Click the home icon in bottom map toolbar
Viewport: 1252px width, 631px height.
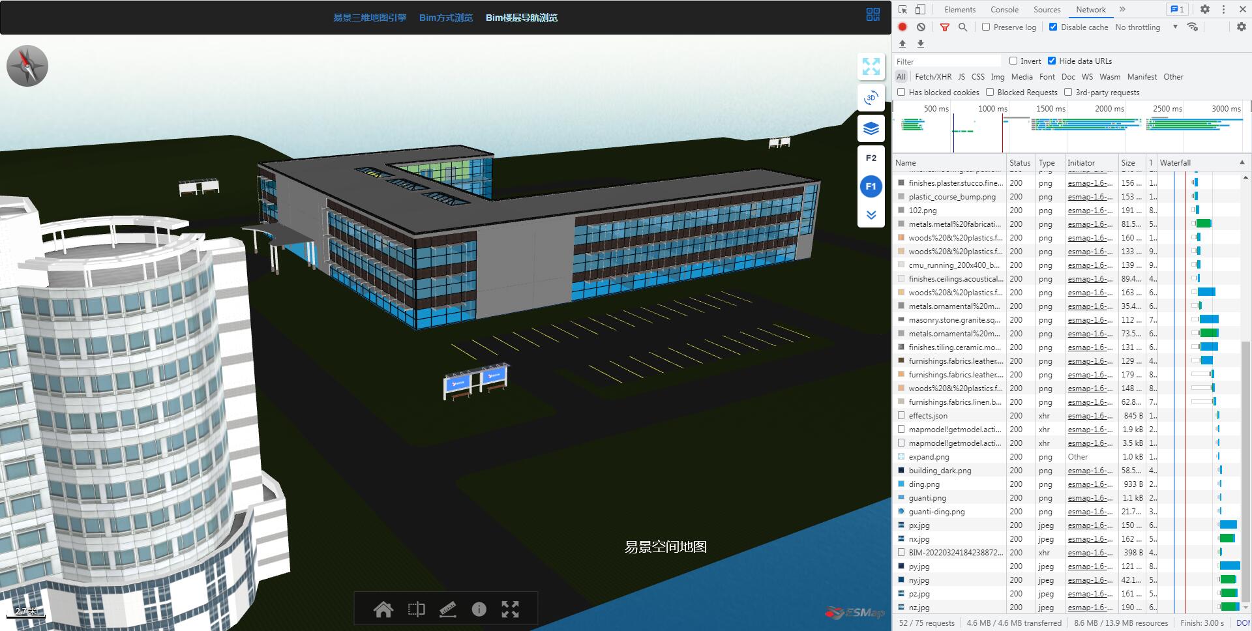point(383,609)
